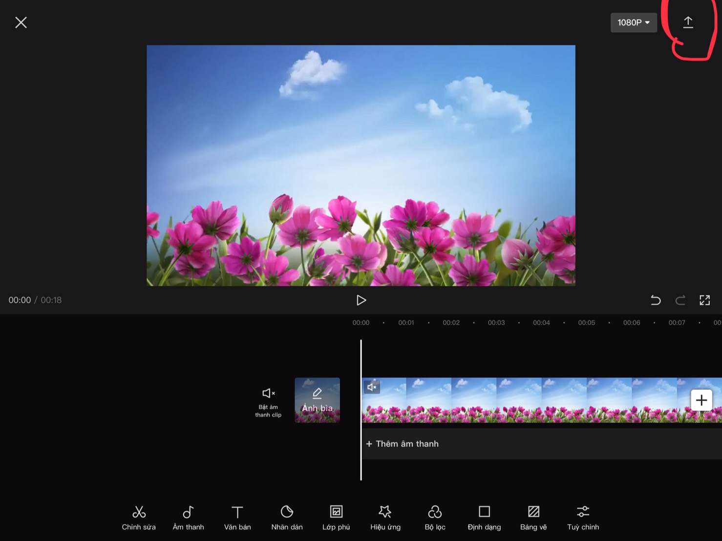The width and height of the screenshot is (722, 541).
Task: Select the Văn bản text tool
Action: point(237,518)
